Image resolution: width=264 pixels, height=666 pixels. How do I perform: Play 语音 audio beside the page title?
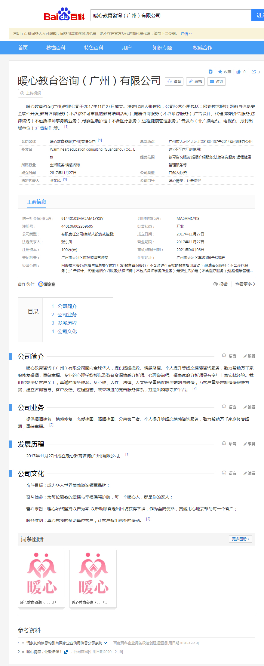(174, 81)
